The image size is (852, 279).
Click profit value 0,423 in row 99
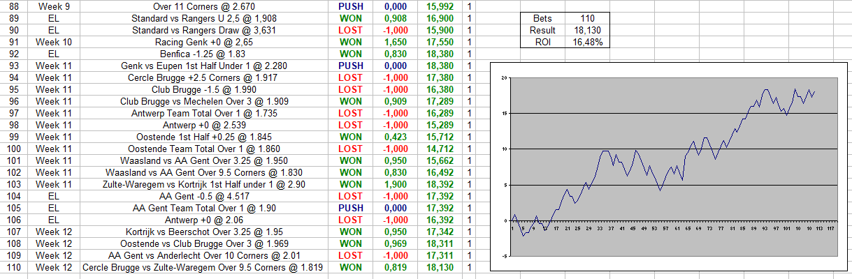coord(396,137)
